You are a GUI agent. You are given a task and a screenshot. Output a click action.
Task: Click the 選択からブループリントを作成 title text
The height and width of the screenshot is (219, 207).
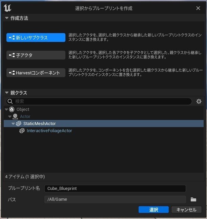(x=104, y=8)
